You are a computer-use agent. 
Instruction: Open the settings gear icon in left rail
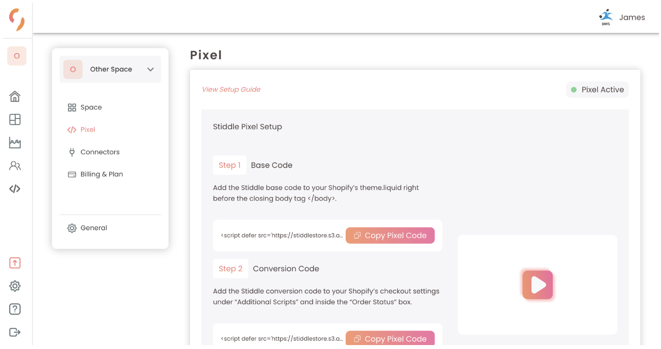click(15, 286)
